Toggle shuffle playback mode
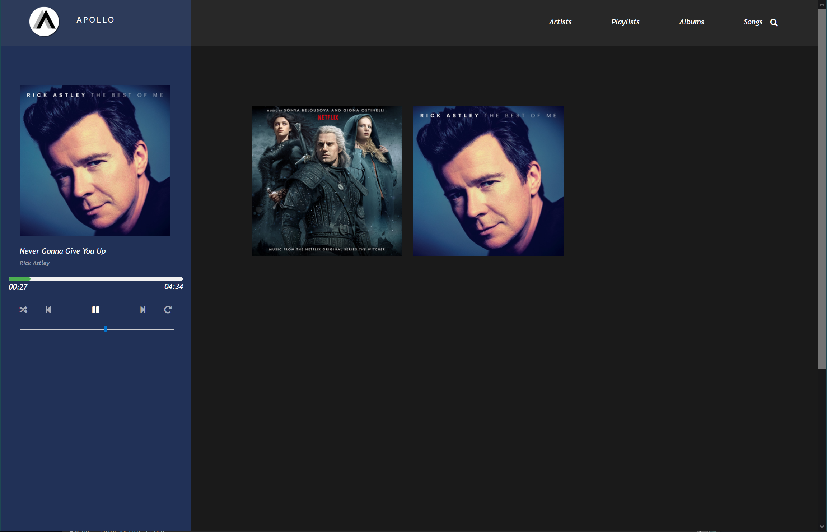The image size is (827, 532). (x=23, y=310)
